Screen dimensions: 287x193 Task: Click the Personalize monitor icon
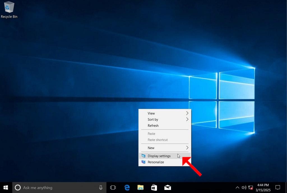point(143,162)
